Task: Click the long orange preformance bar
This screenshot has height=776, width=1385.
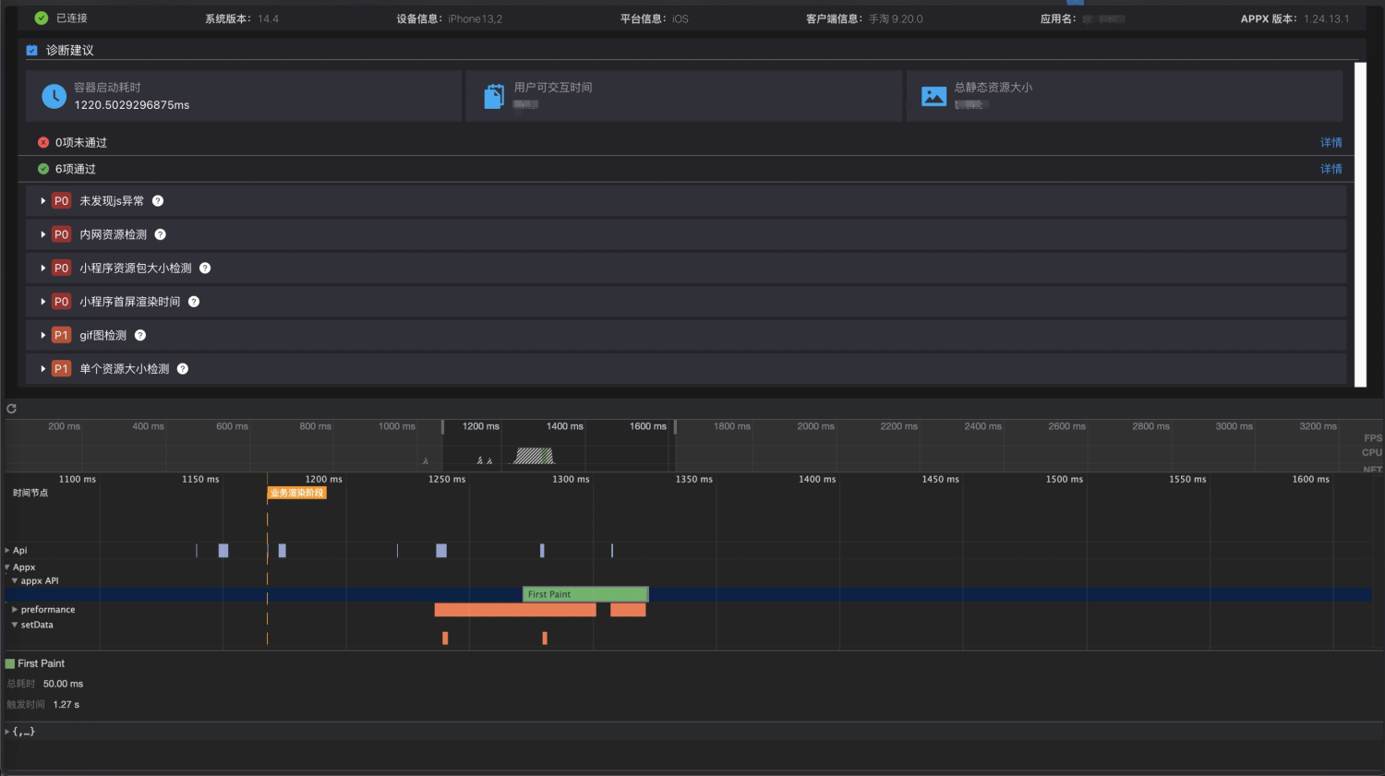Action: 515,610
